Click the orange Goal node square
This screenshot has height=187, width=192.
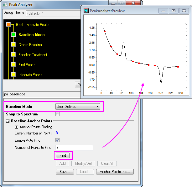coord(8,24)
